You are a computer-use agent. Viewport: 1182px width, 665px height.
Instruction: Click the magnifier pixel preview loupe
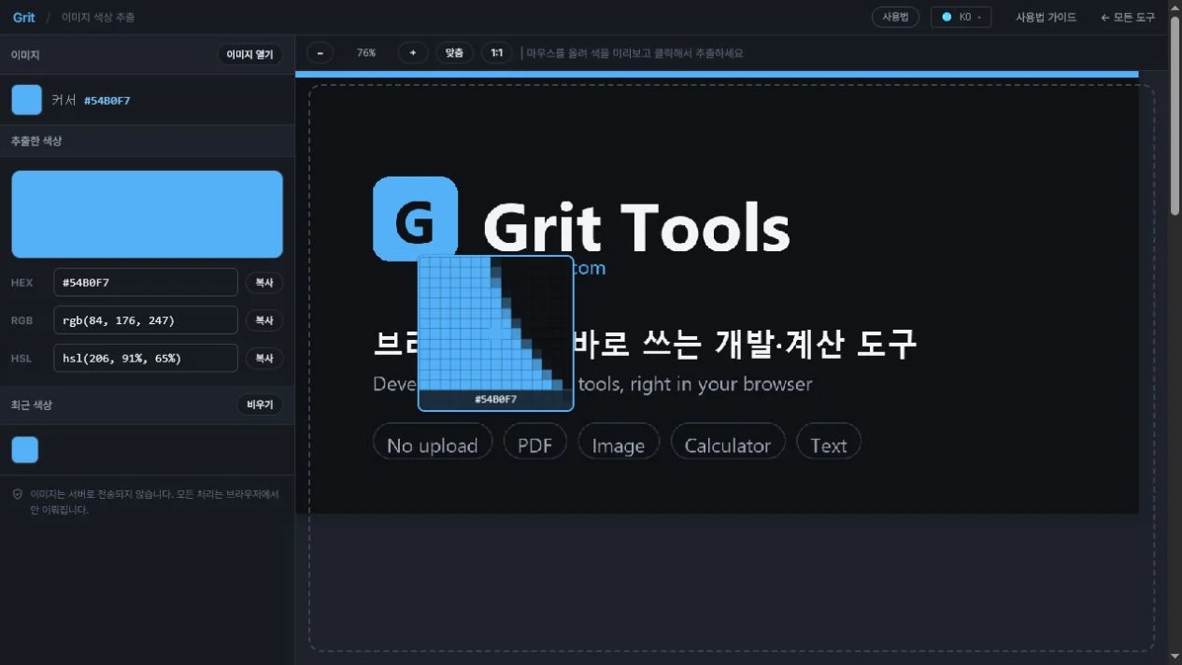point(495,332)
